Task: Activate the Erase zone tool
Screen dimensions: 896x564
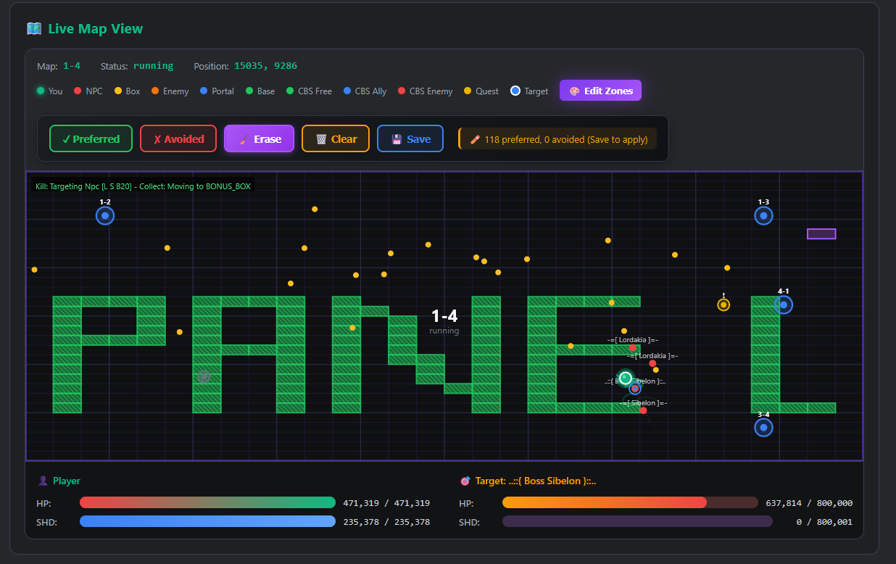Action: tap(259, 139)
